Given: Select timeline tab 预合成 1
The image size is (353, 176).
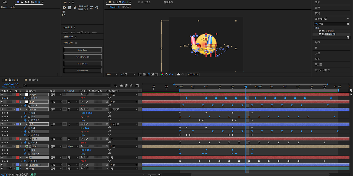Looking at the screenshot, I should (34, 80).
